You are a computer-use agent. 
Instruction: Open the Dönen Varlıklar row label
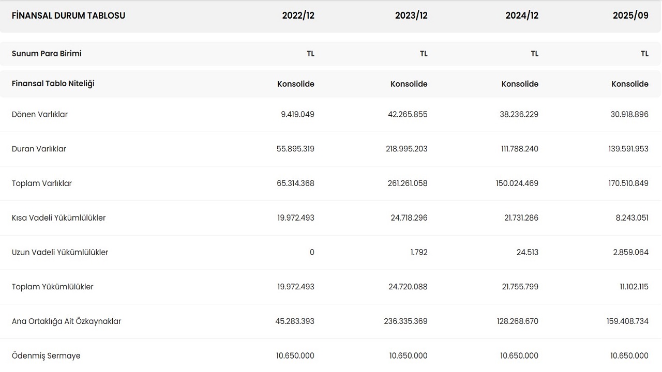40,115
